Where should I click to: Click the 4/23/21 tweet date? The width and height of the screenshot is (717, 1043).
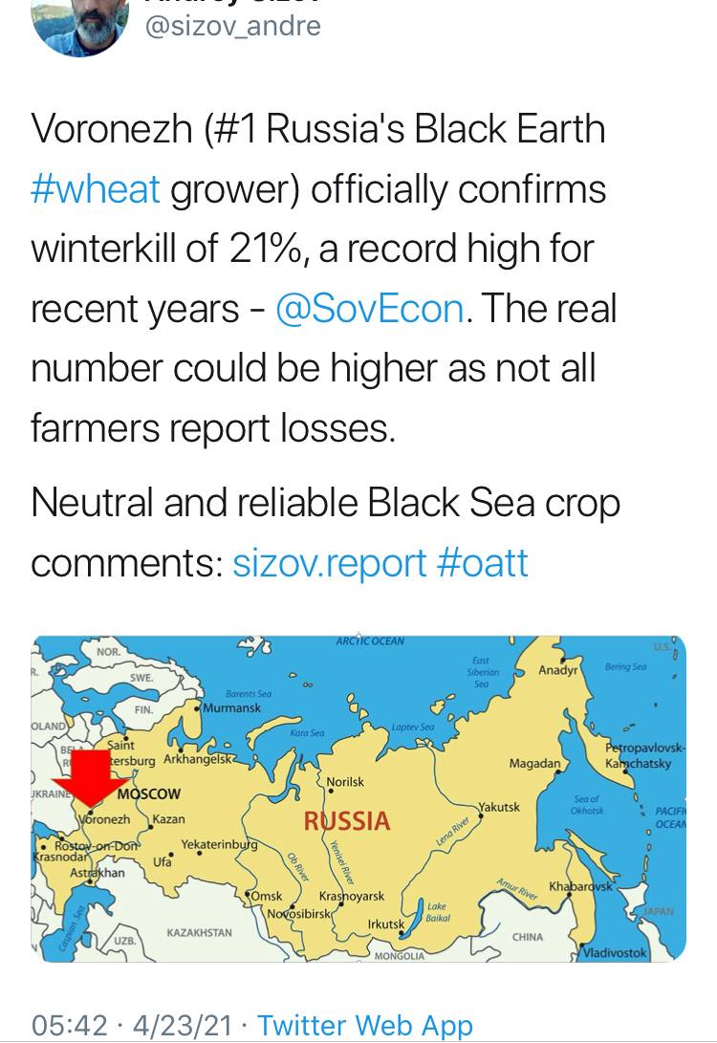pyautogui.click(x=184, y=1026)
